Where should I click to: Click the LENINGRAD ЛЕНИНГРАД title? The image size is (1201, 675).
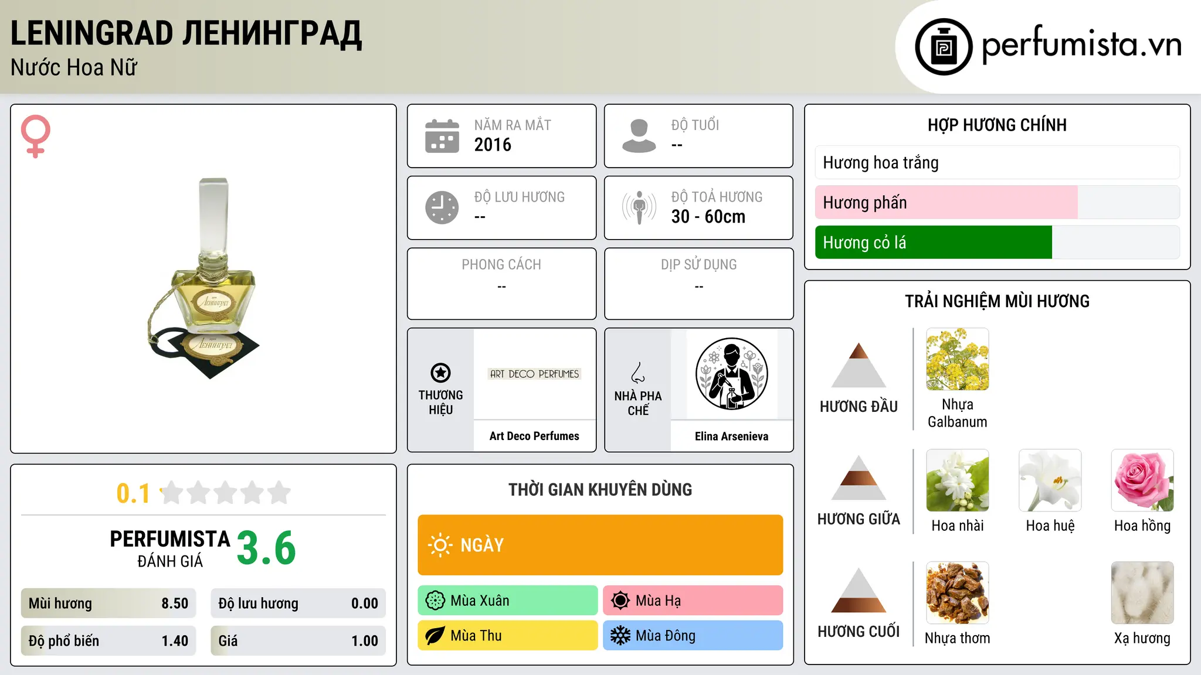[186, 33]
